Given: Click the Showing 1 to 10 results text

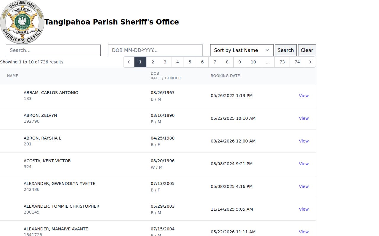Looking at the screenshot, I should 32,62.
